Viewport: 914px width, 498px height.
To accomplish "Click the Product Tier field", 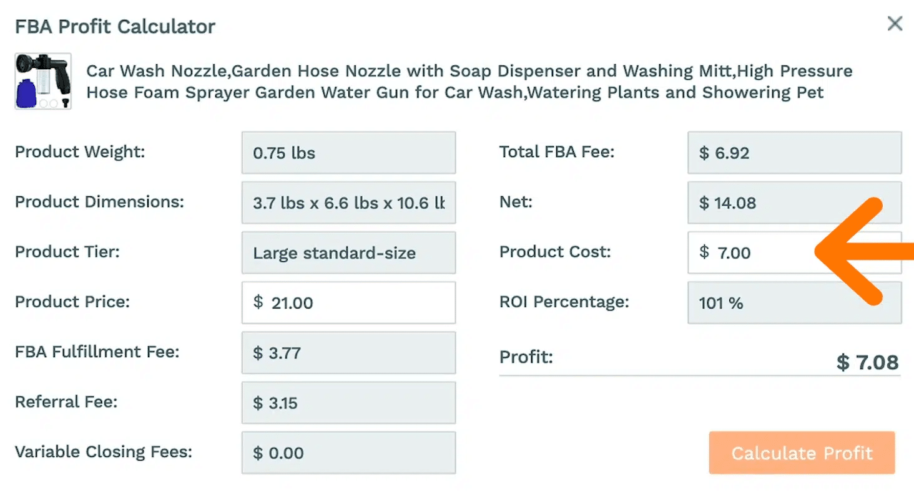I will click(x=348, y=252).
